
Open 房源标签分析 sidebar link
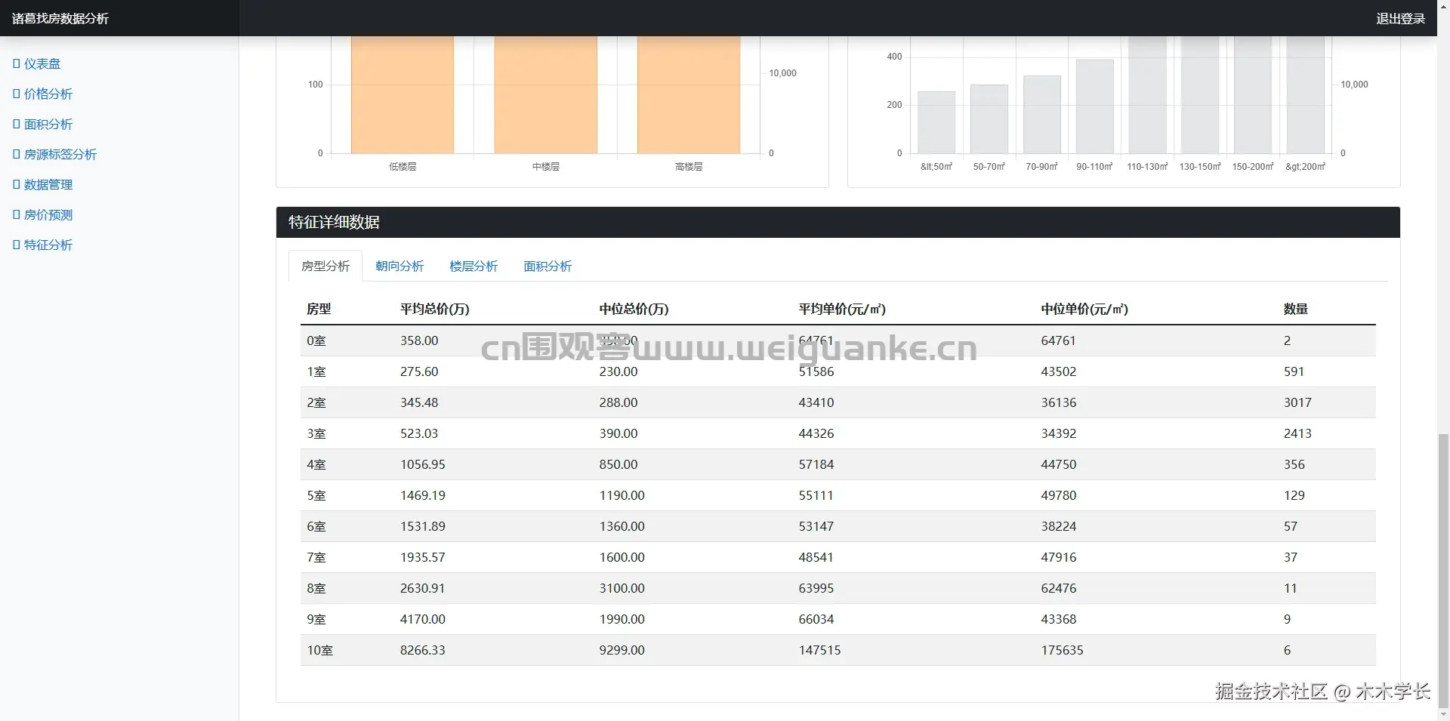(55, 155)
